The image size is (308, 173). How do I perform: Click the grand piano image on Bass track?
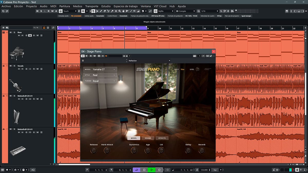[x=17, y=53]
